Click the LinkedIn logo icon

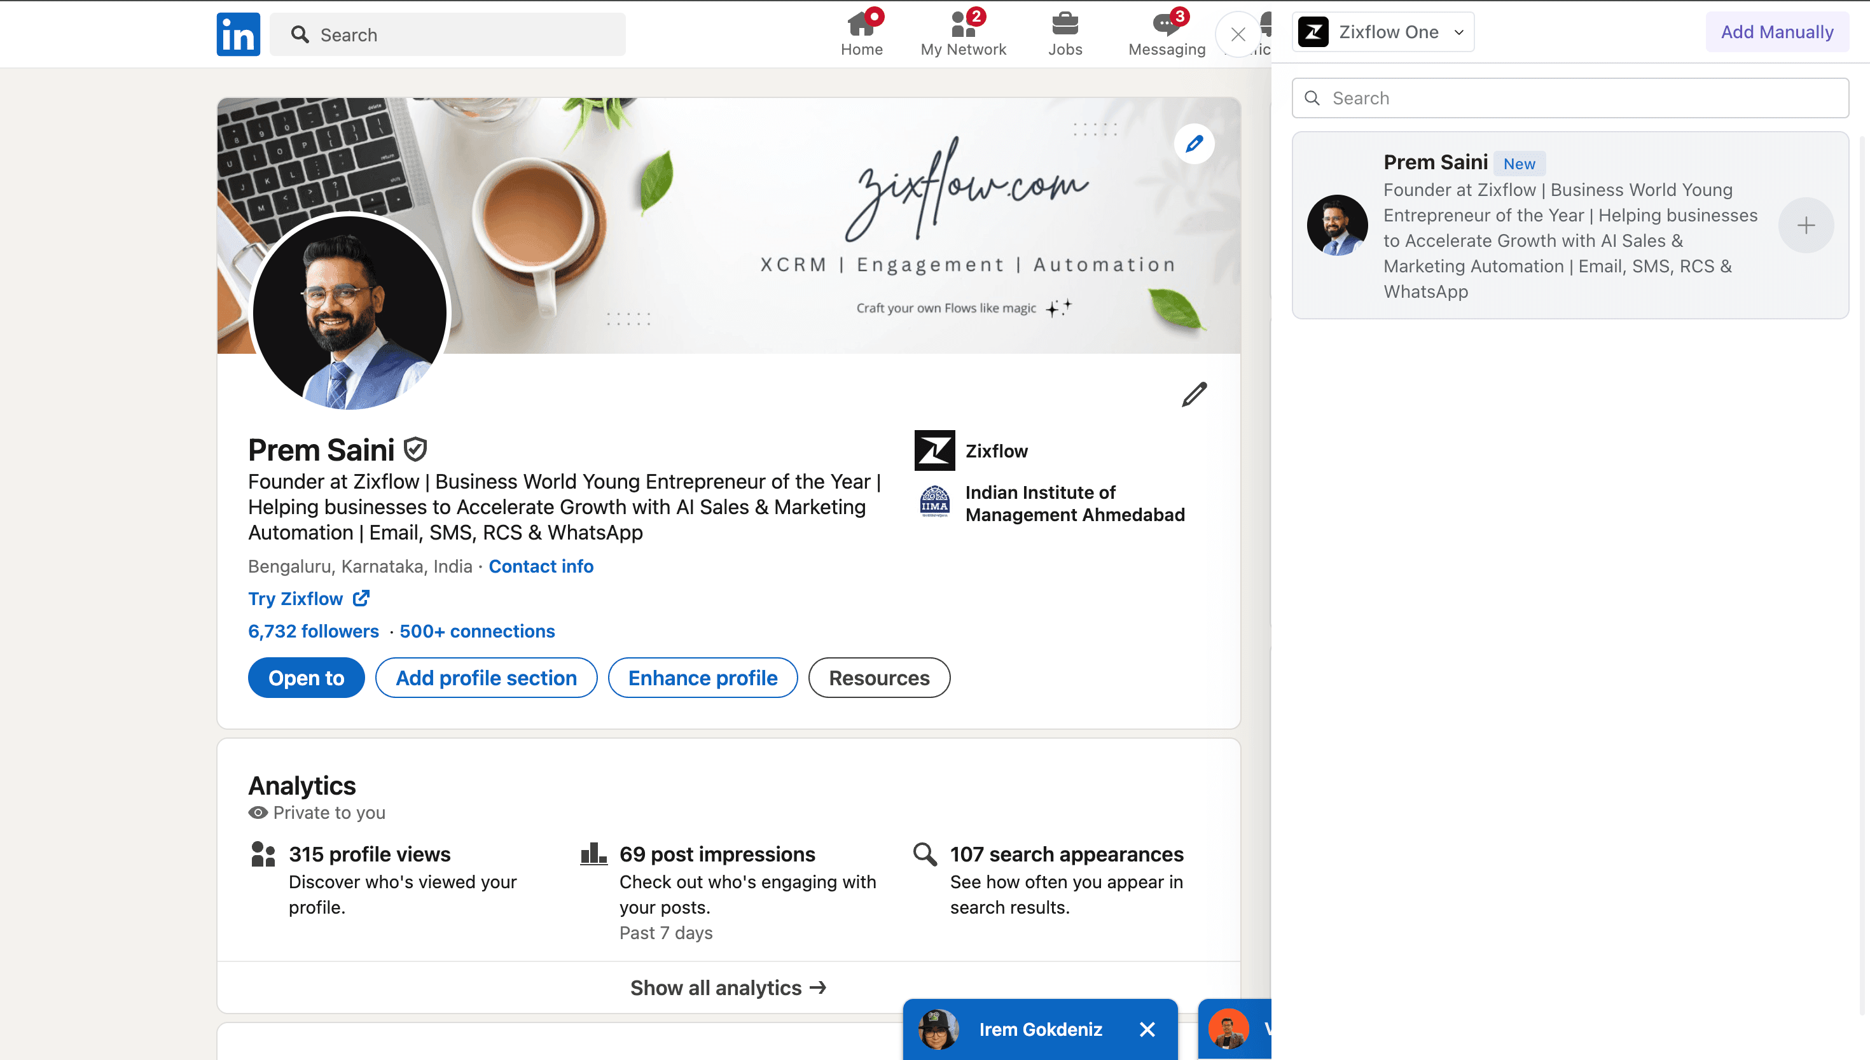point(238,34)
